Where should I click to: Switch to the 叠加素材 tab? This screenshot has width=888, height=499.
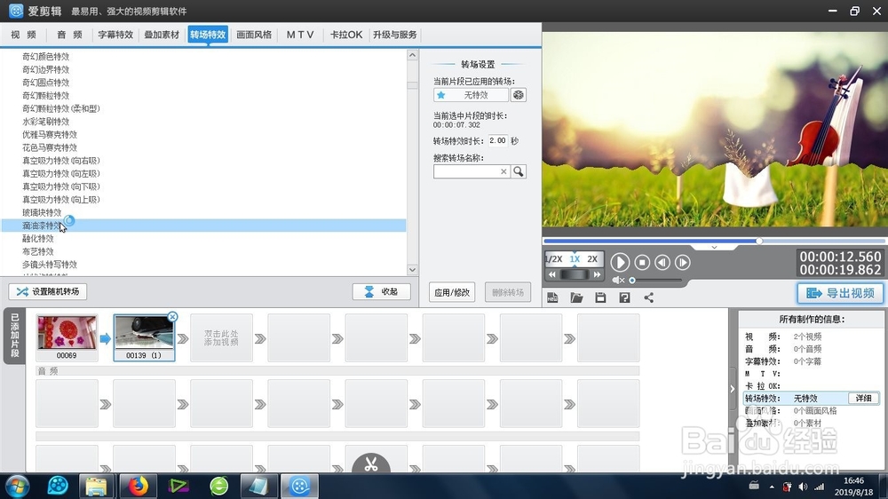pyautogui.click(x=162, y=35)
